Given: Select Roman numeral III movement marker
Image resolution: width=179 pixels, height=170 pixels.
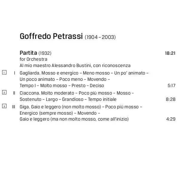Looking at the screenshot, I should coord(13,107).
